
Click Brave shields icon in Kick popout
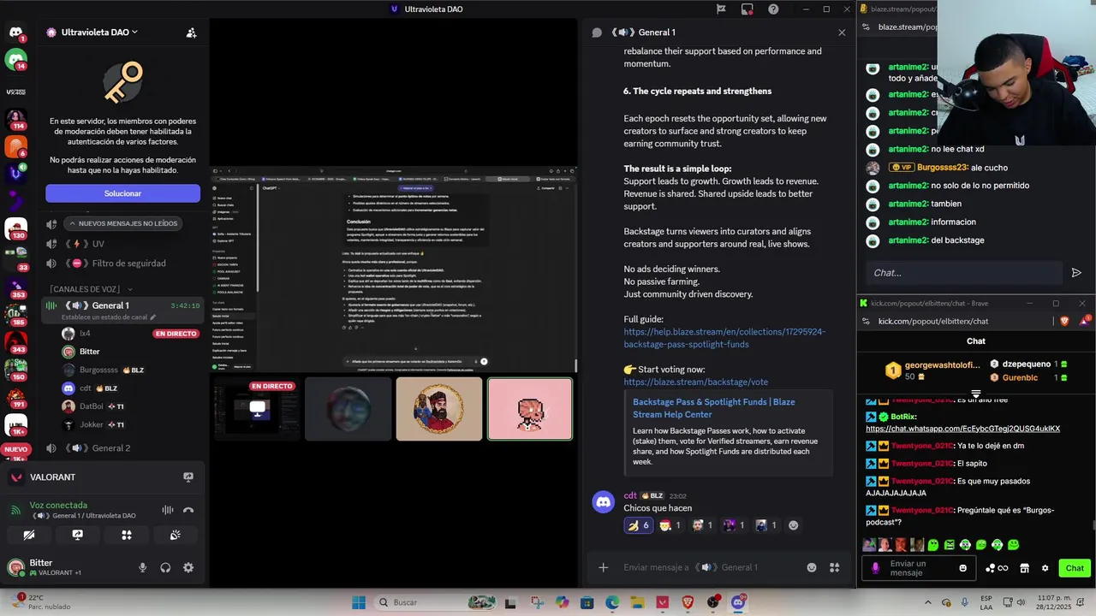[1064, 321]
